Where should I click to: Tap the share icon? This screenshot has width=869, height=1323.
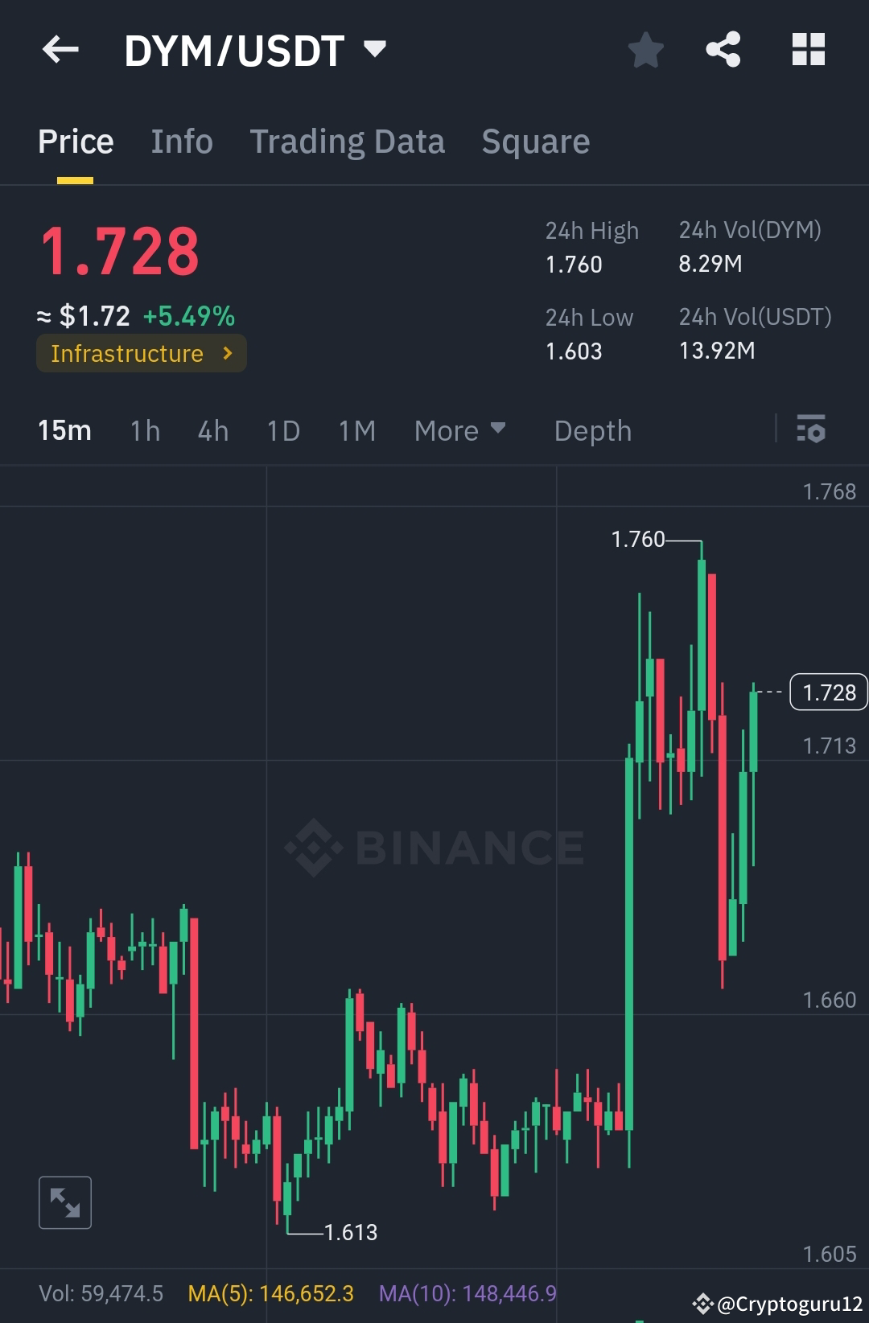point(723,50)
